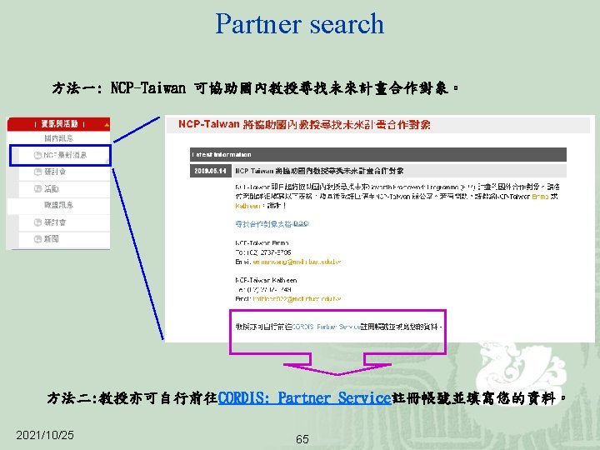Image resolution: width=600 pixels, height=450 pixels.
Task: Click the Partner search slide title
Action: (300, 23)
